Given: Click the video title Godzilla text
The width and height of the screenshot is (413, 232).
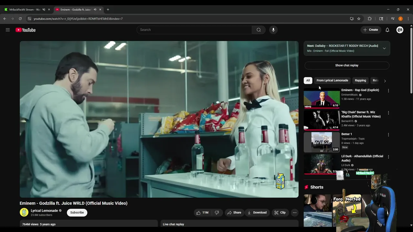Looking at the screenshot, I should pos(74,203).
